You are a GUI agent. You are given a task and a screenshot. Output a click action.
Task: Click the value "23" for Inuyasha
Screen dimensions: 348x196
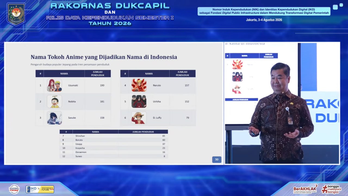(x=164, y=148)
